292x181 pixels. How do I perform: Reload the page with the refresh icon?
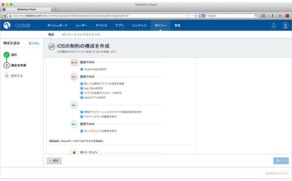pyautogui.click(x=195, y=16)
